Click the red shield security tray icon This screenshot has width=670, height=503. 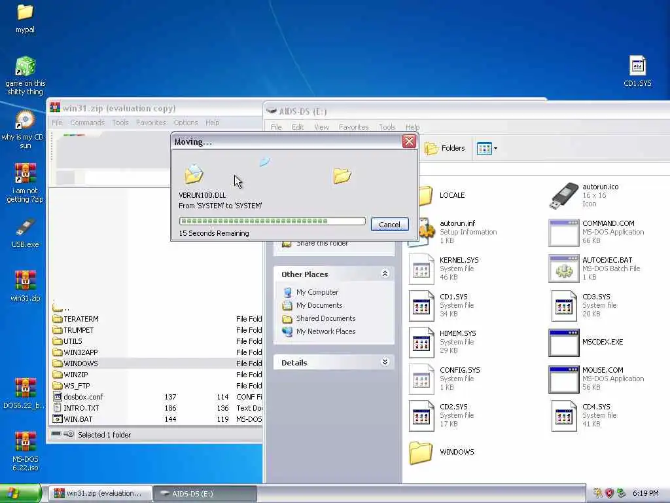coord(610,493)
